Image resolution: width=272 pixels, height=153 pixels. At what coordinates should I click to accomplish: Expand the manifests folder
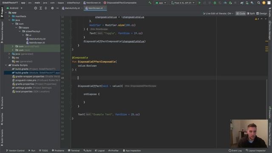pos(9,16)
